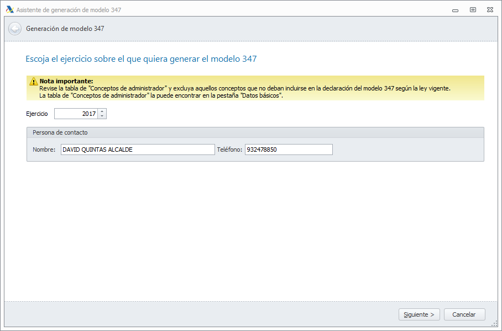Click the Ejercicio field showing 2017
Viewport: 502px width, 331px height.
76,114
